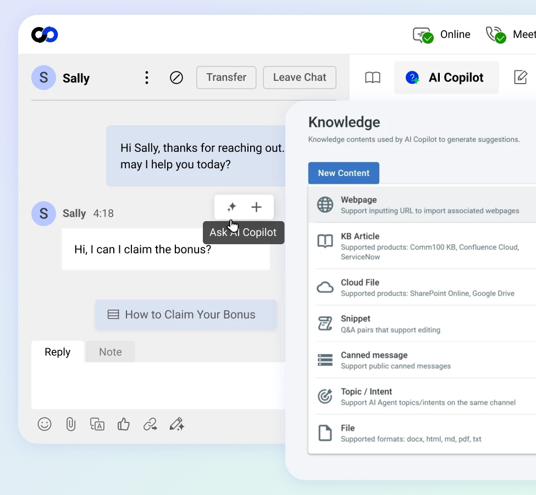Click the book icon of the KB Article row
The width and height of the screenshot is (536, 495).
325,241
